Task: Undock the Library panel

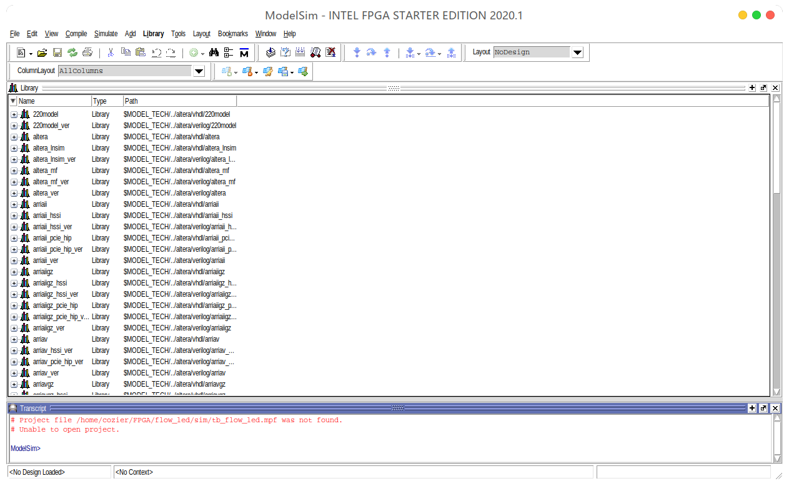Action: (763, 88)
